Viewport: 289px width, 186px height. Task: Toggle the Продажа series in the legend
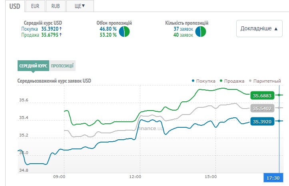[x=232, y=81]
